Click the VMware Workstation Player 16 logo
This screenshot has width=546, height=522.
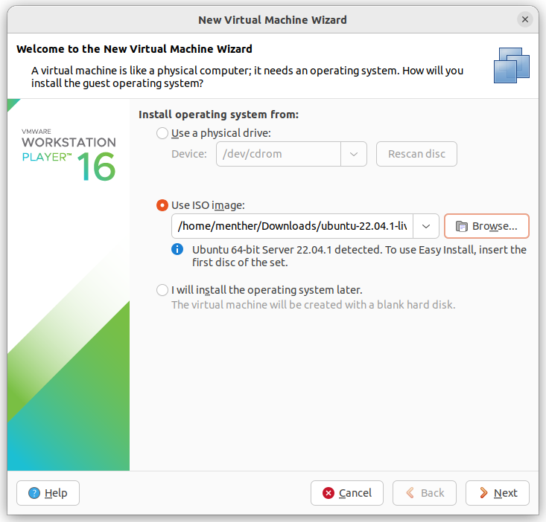69,155
